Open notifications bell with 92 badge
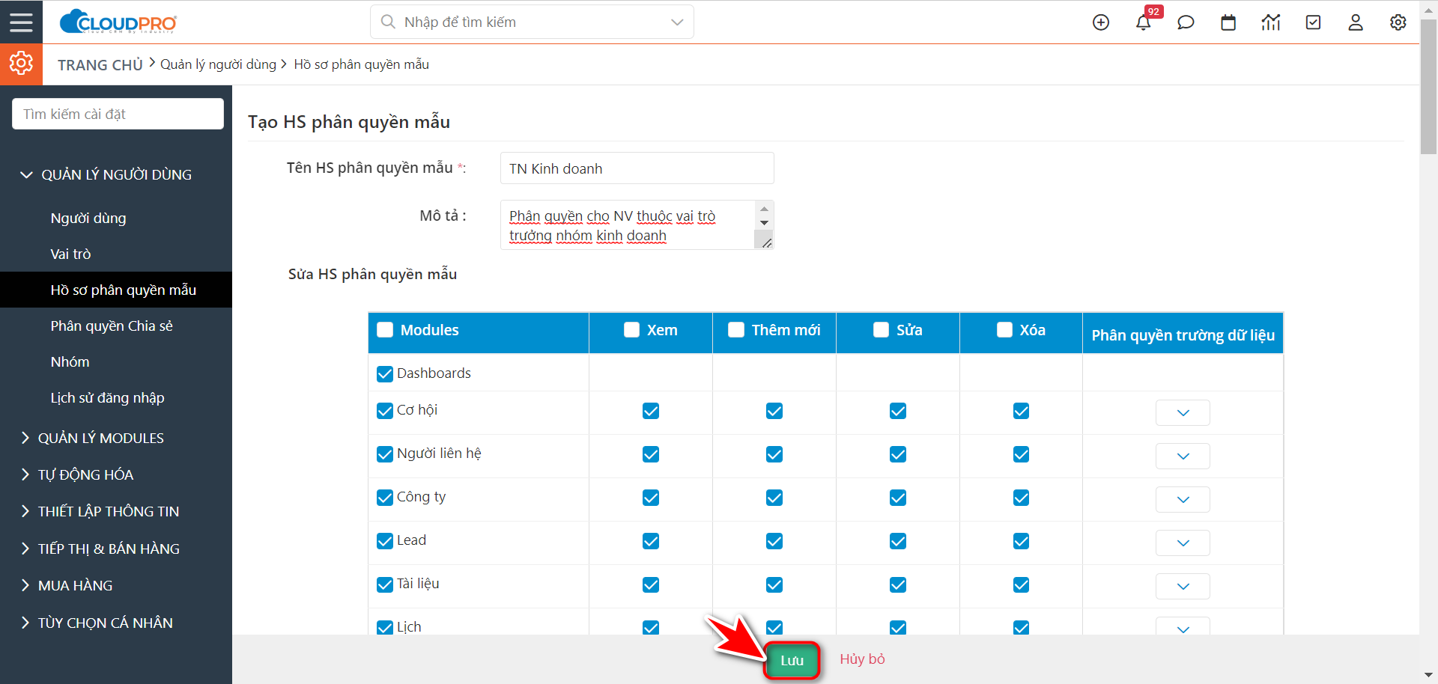 tap(1144, 22)
